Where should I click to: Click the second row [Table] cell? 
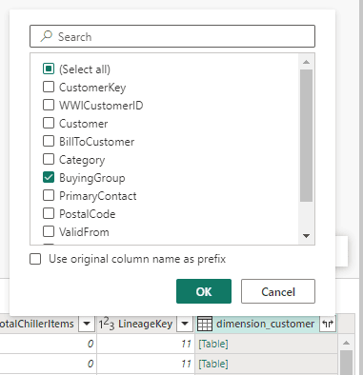[x=266, y=364]
